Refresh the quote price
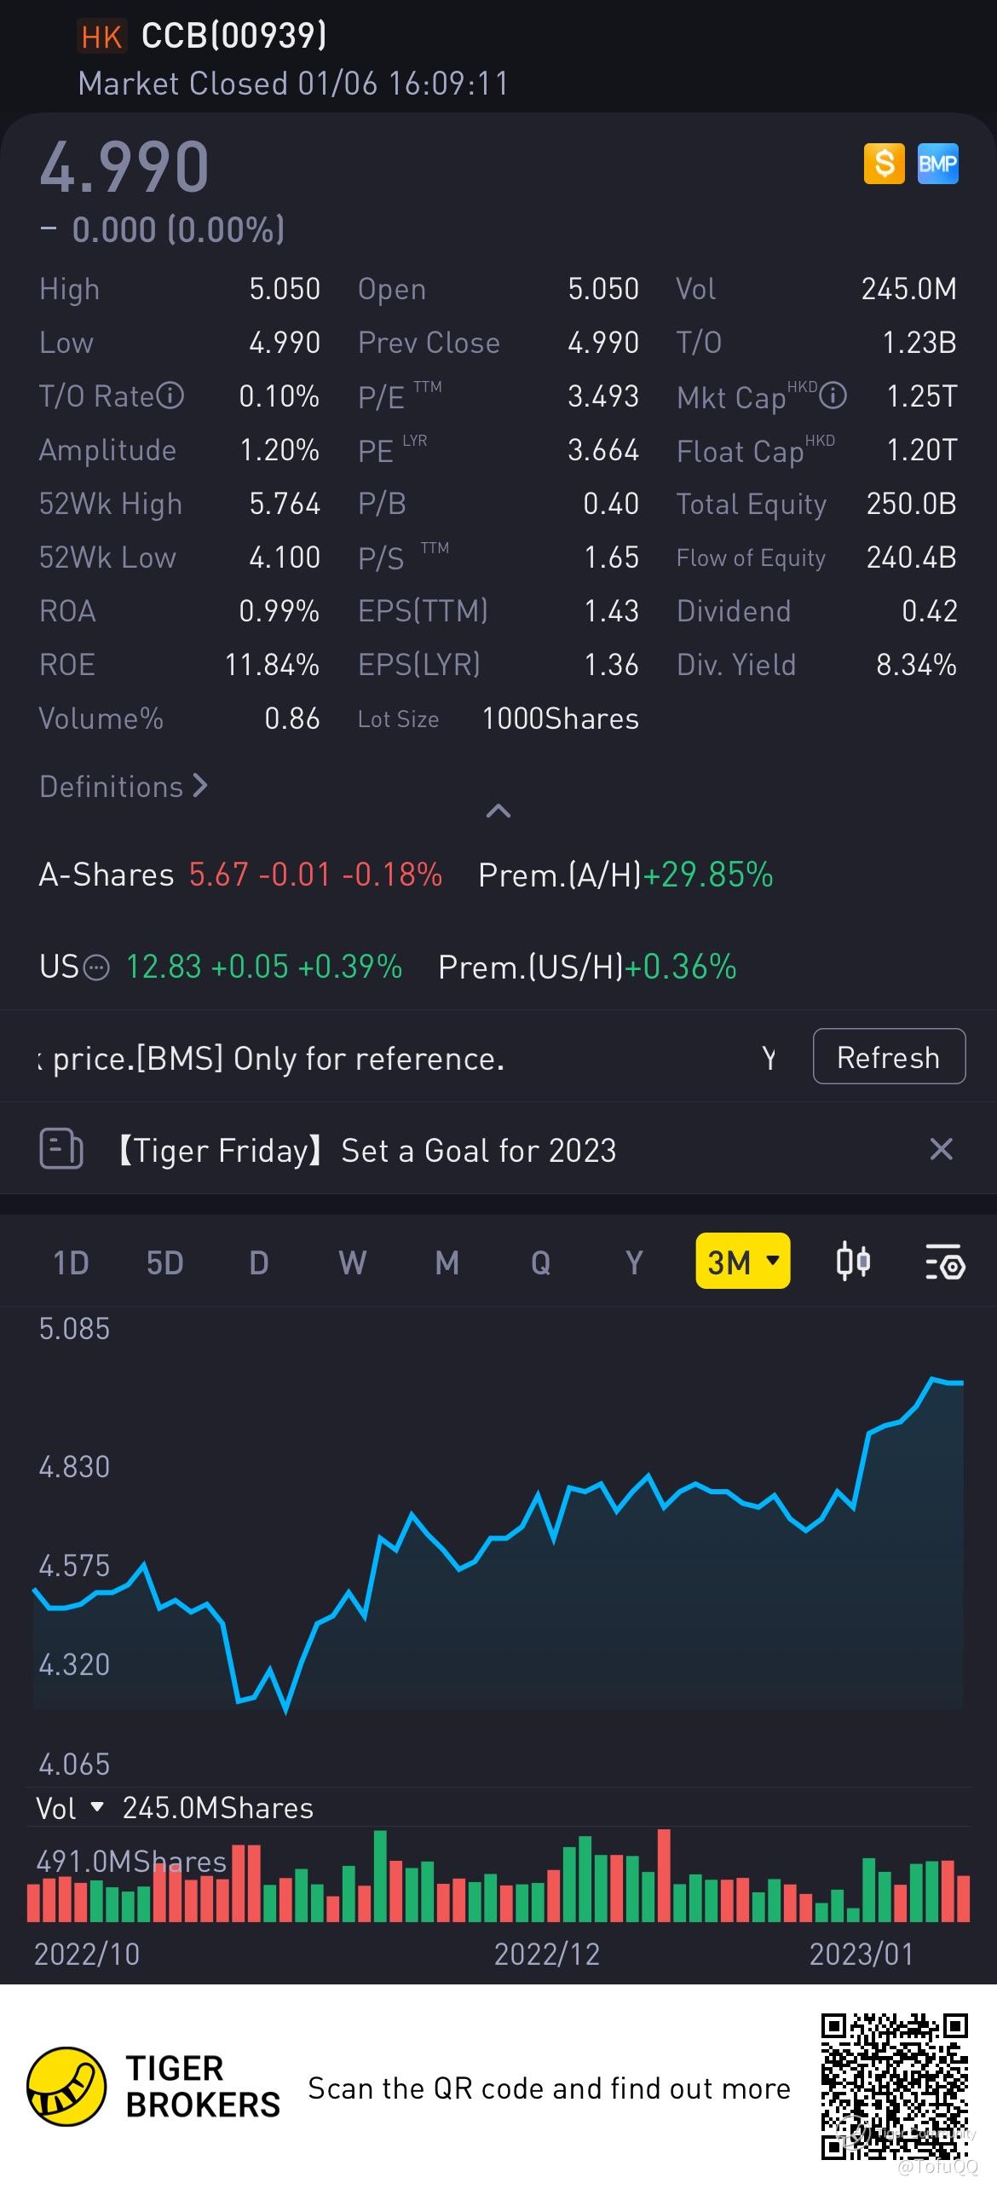This screenshot has height=2189, width=997. click(889, 1056)
